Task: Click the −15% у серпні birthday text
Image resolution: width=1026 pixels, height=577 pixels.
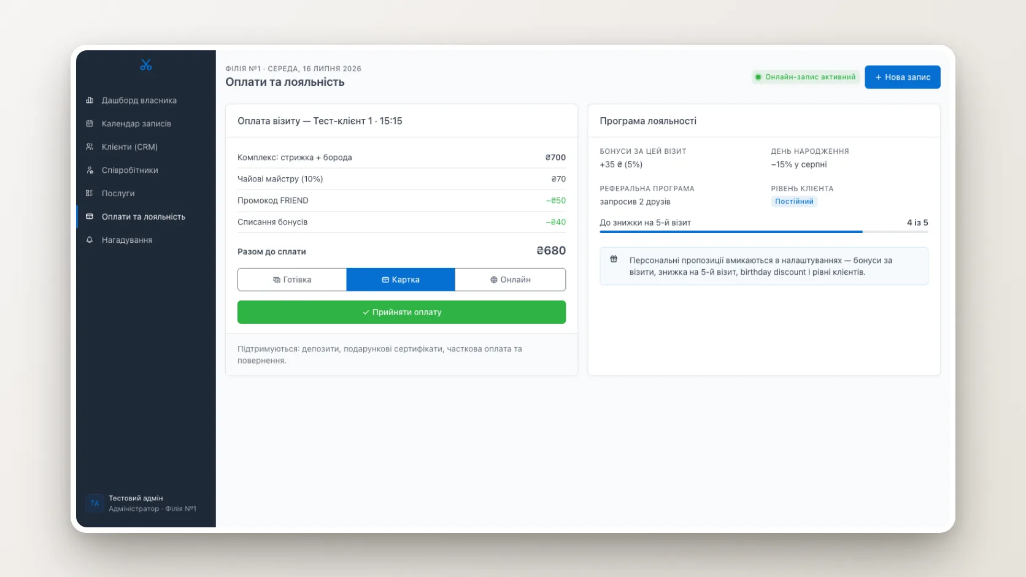Action: pos(799,164)
